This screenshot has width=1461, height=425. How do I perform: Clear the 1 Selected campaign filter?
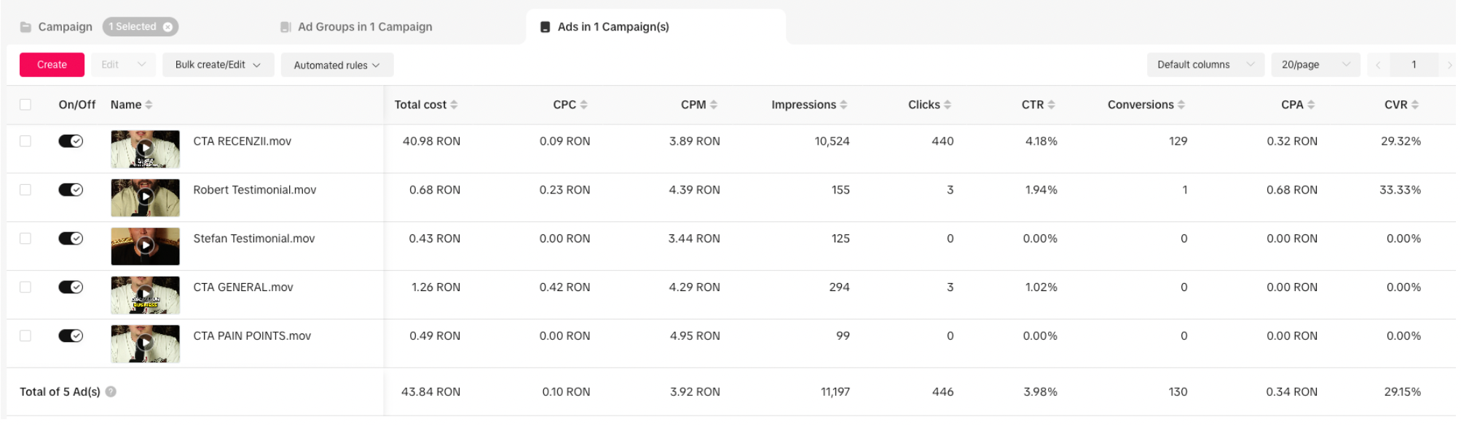click(x=168, y=27)
